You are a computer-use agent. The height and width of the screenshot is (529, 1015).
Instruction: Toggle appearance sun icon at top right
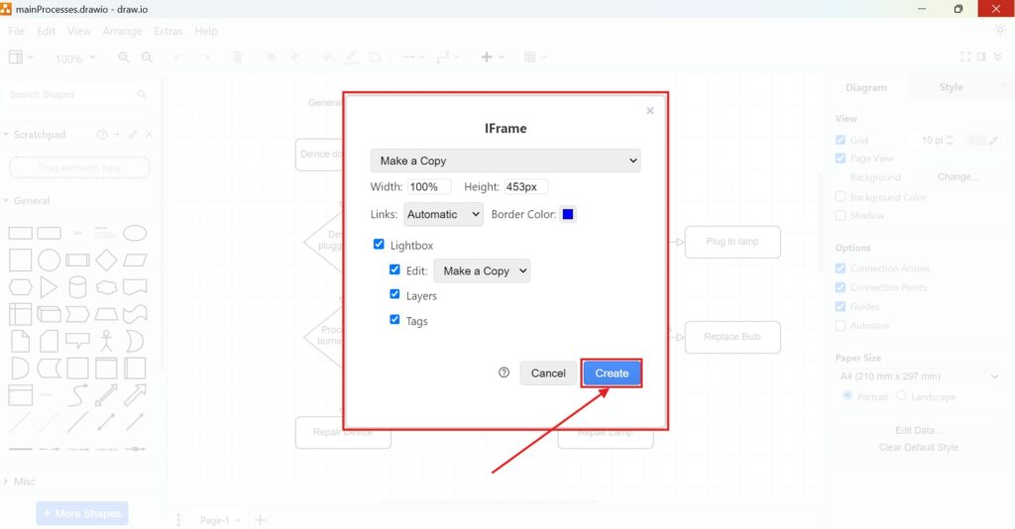click(1000, 31)
